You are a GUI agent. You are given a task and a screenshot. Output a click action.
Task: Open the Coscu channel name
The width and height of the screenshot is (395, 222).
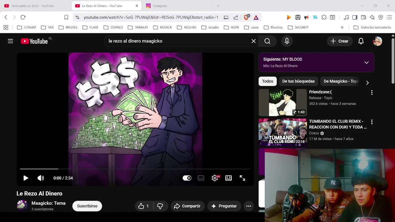pos(314,133)
